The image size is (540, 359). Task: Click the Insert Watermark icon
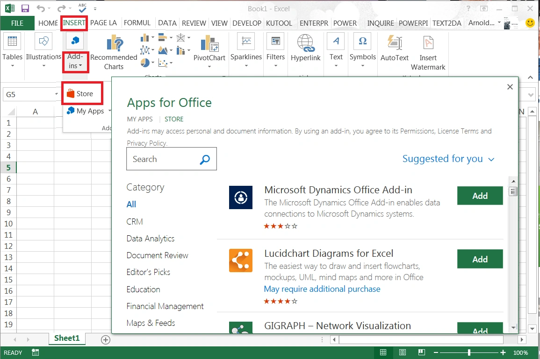428,43
